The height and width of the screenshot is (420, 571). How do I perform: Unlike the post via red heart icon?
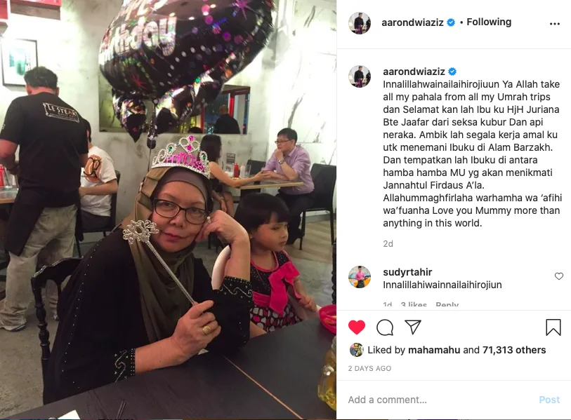(x=357, y=327)
